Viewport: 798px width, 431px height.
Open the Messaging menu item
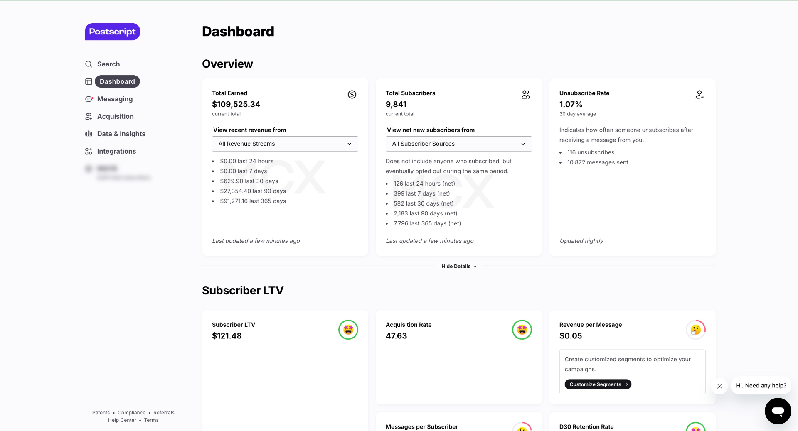coord(115,99)
